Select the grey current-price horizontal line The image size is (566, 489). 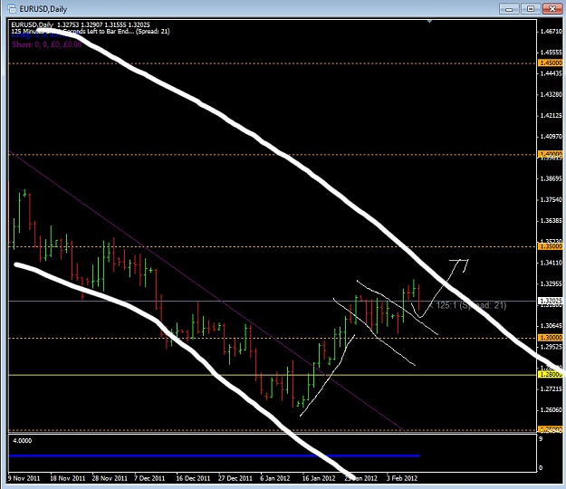point(273,301)
